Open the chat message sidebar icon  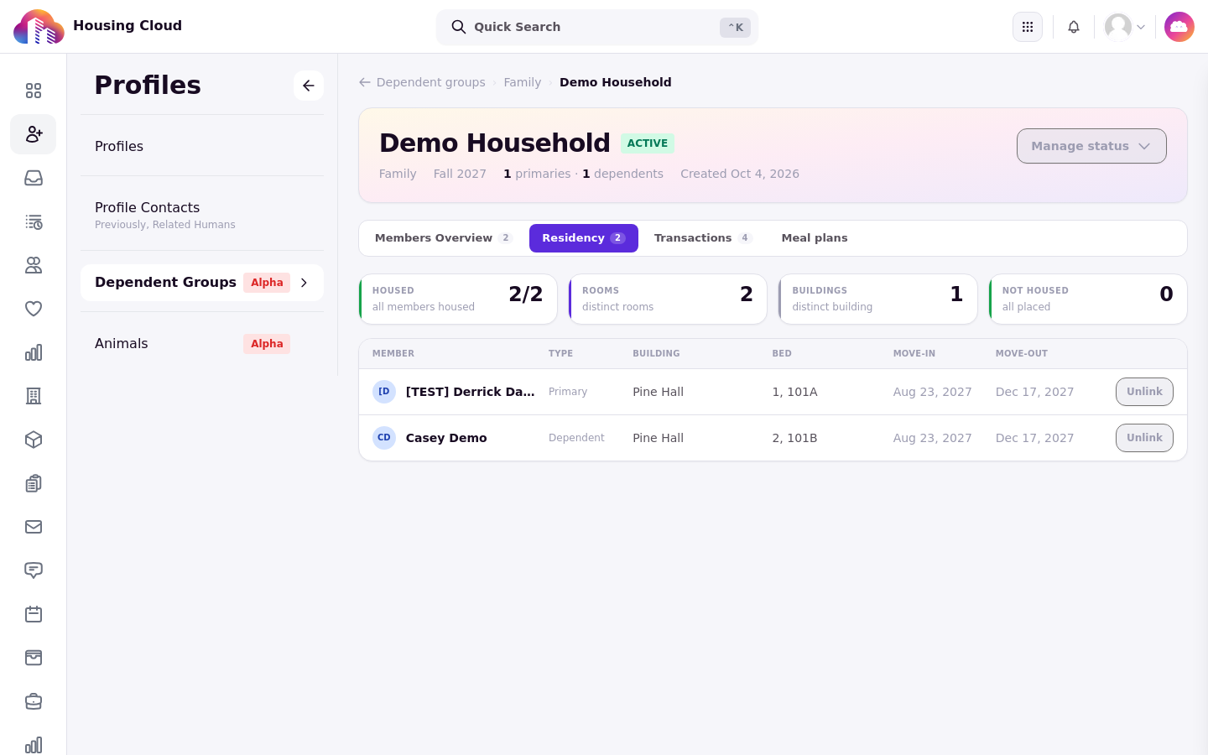(34, 570)
